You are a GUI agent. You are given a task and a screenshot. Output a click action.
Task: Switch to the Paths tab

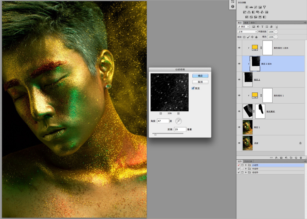pyautogui.click(x=253, y=23)
